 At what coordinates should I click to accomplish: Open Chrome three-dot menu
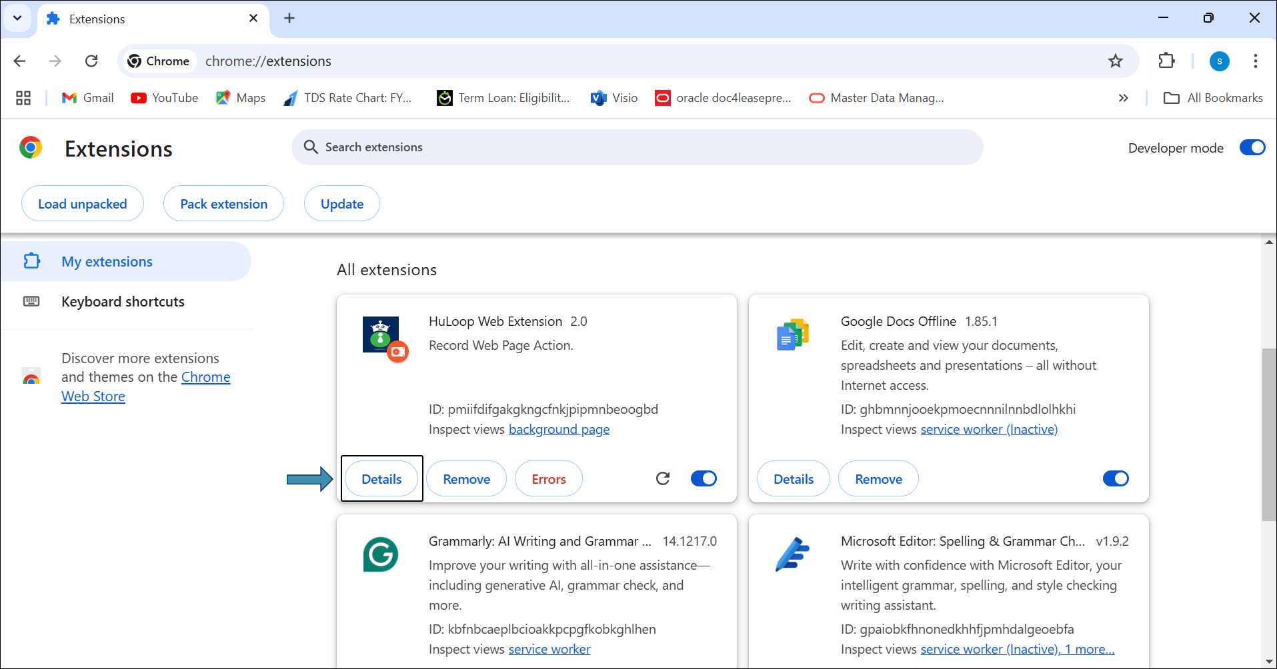[1256, 61]
